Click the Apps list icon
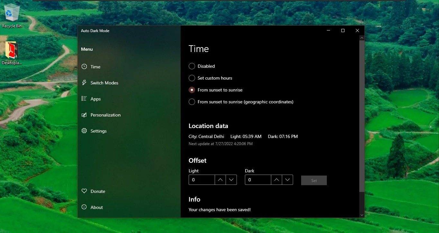The width and height of the screenshot is (439, 233). coord(84,99)
